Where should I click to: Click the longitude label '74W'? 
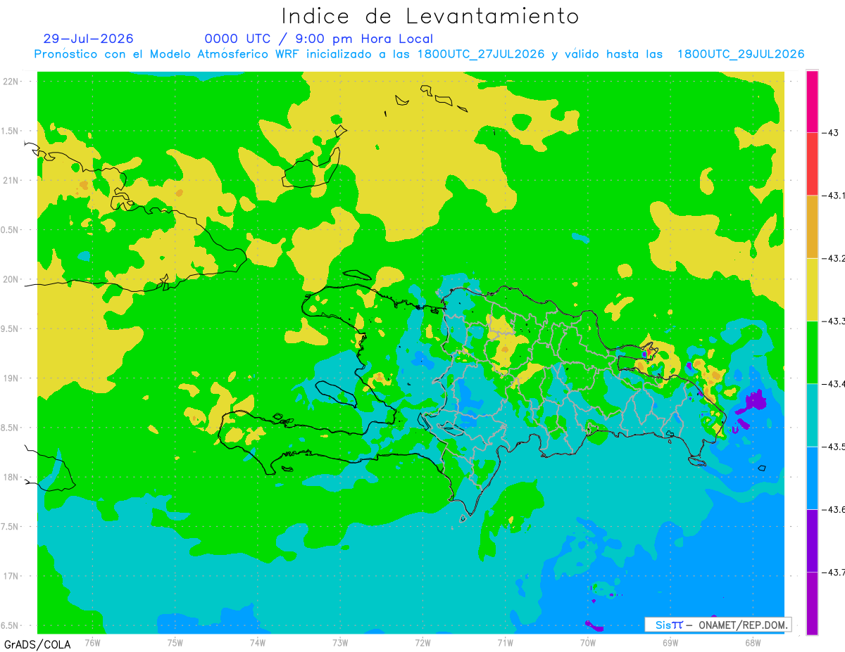(258, 642)
